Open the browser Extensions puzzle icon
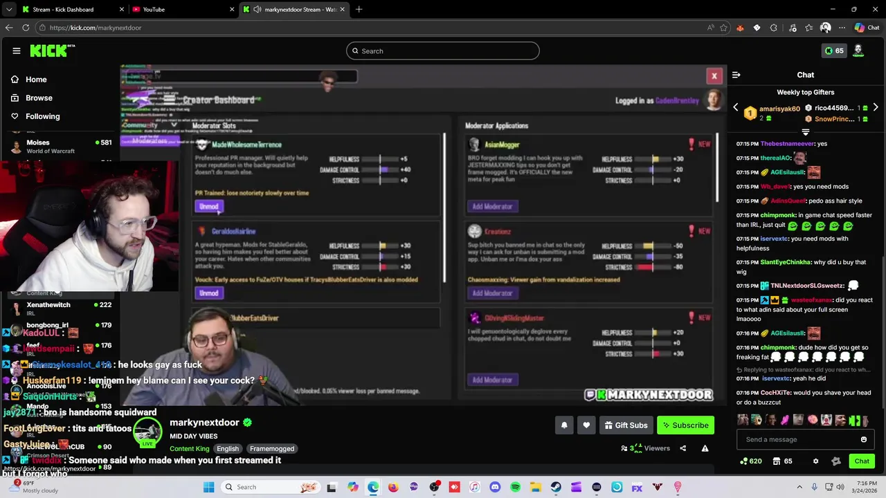This screenshot has width=886, height=498. (x=774, y=28)
